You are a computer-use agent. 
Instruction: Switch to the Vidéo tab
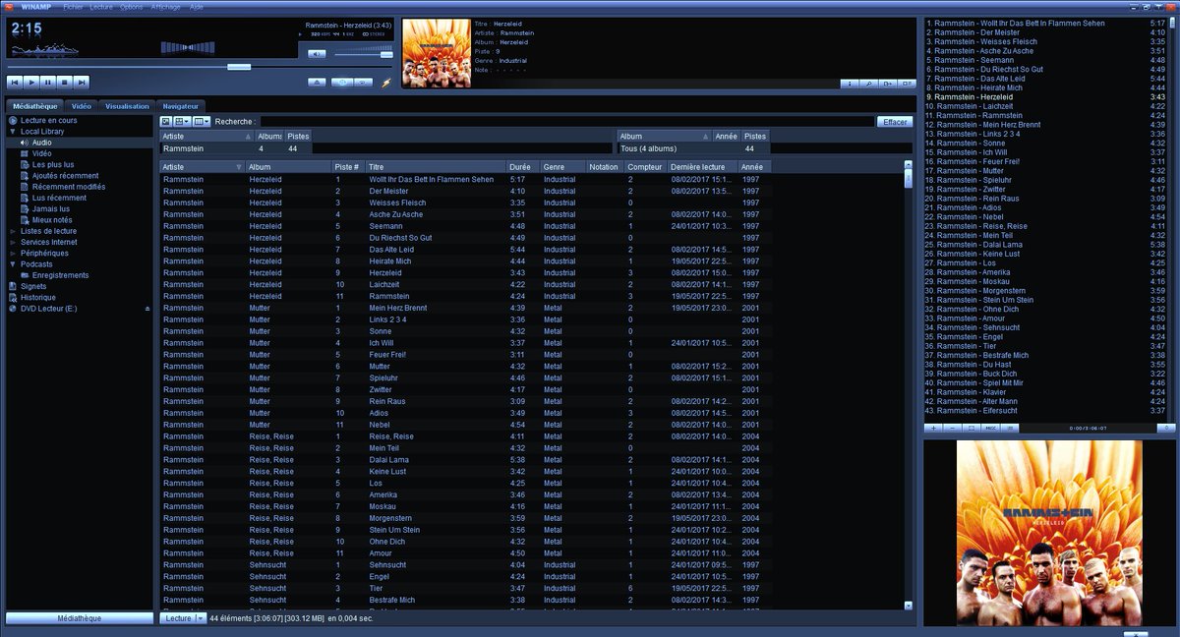pos(82,105)
